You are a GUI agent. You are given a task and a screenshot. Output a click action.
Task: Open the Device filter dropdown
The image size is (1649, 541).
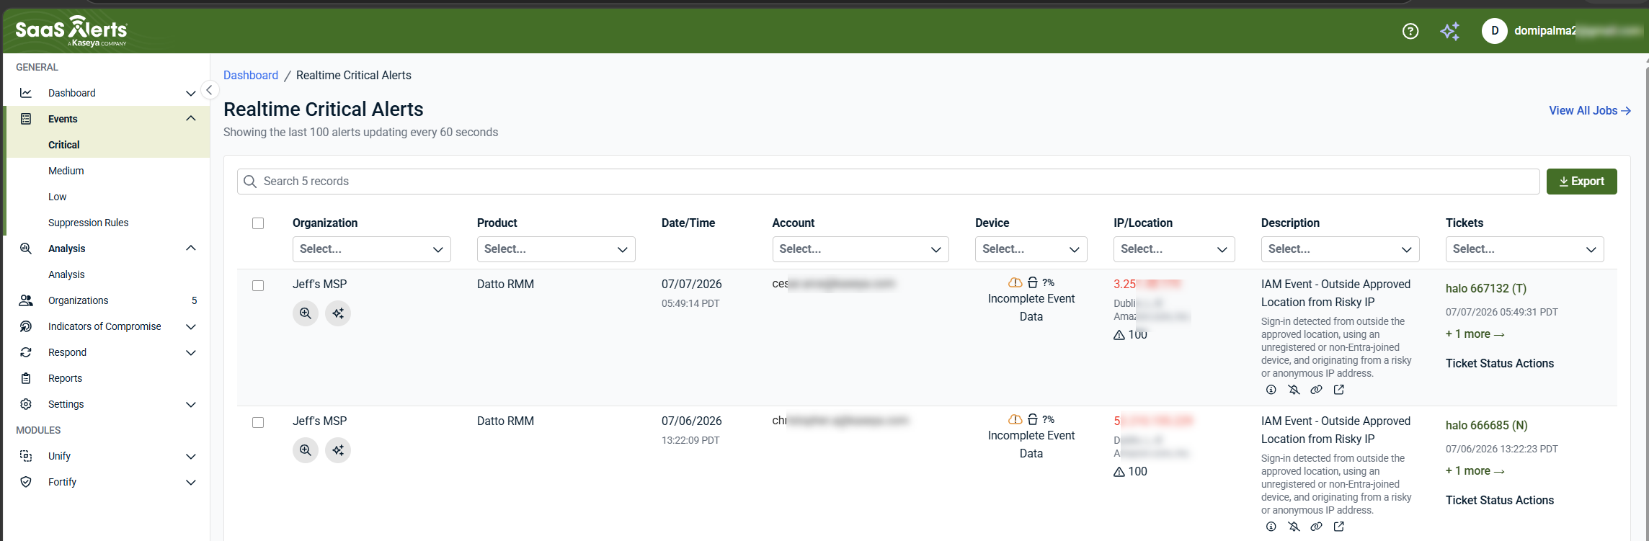click(1031, 249)
